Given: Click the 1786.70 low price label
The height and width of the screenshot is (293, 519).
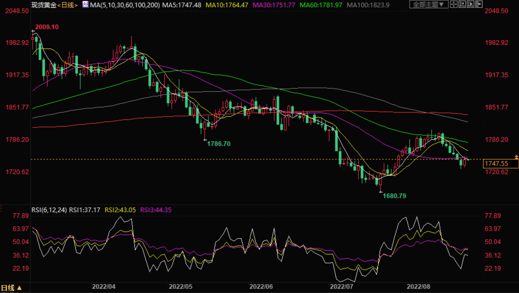Looking at the screenshot, I should pos(219,144).
